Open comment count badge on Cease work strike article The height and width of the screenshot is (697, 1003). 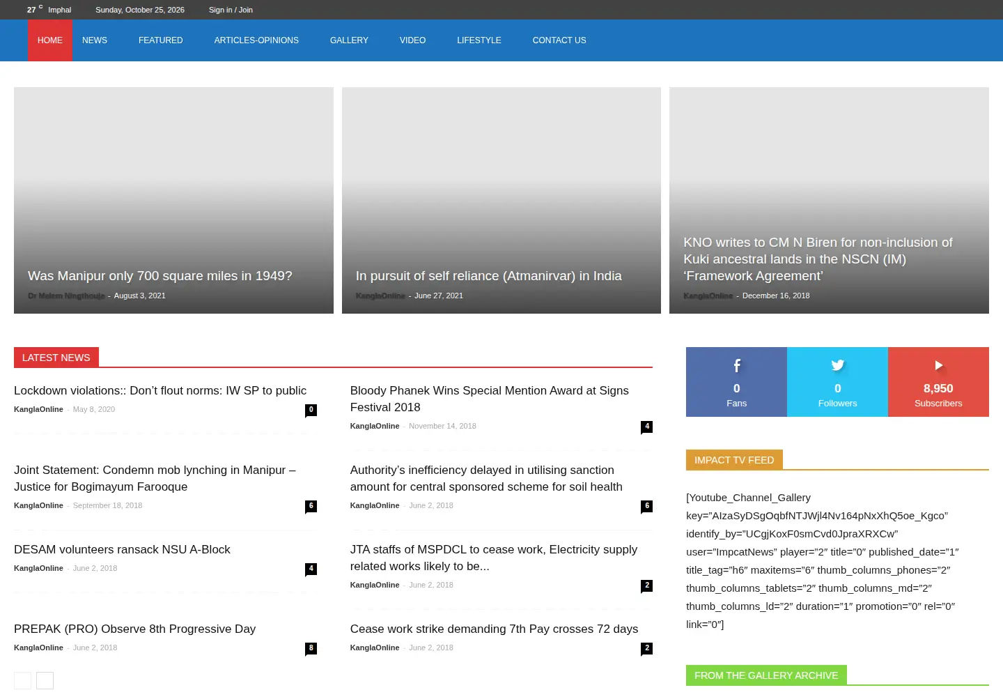point(646,648)
